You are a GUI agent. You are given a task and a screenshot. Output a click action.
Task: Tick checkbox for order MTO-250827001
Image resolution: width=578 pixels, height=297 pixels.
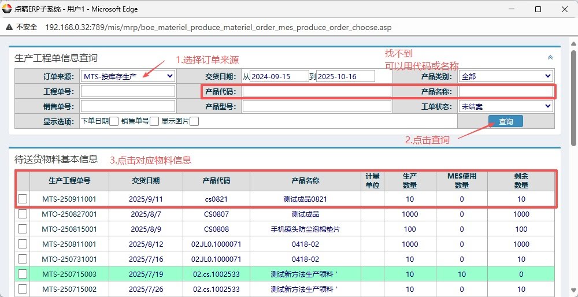(x=23, y=214)
